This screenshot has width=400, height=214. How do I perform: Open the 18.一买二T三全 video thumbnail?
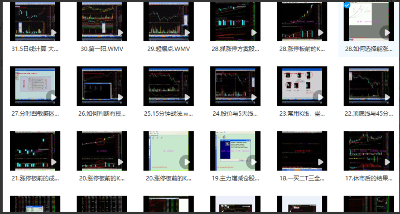click(302, 151)
